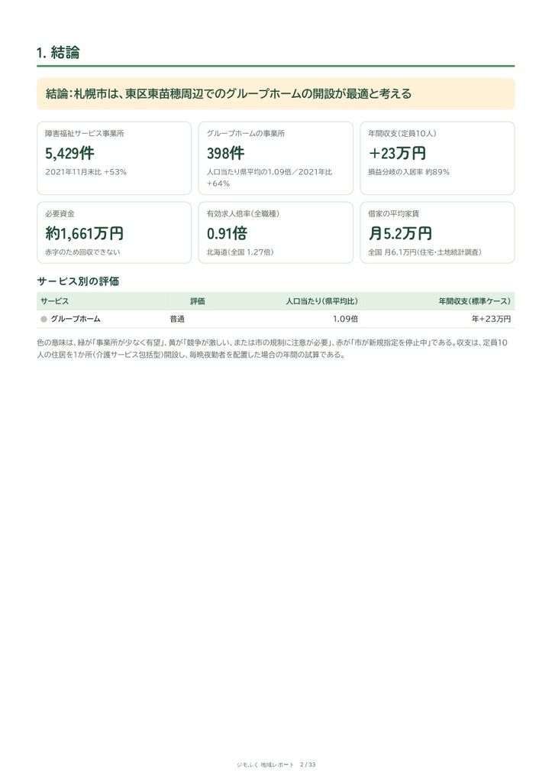
Task: Click the '年間収支(定員10人)' card label
Action: 402,133
